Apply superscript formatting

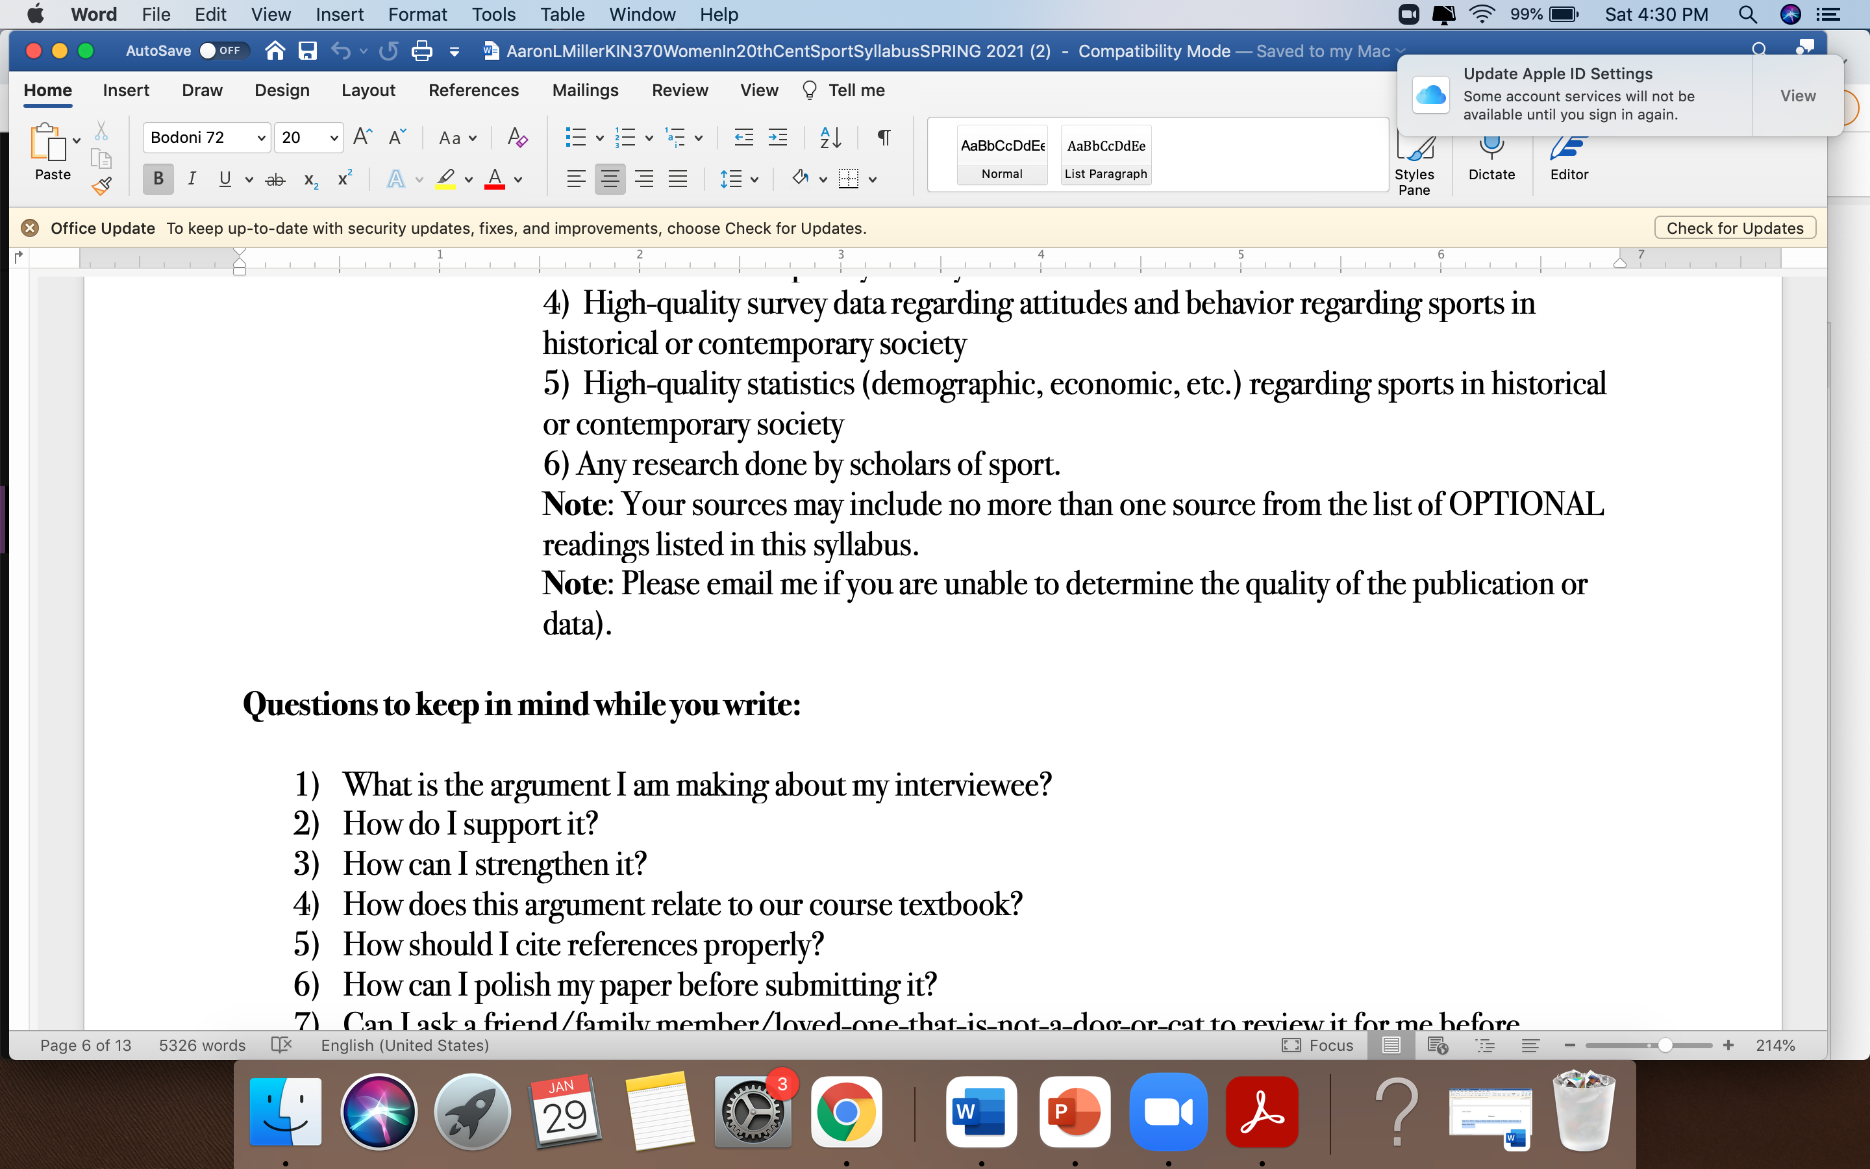(x=345, y=179)
